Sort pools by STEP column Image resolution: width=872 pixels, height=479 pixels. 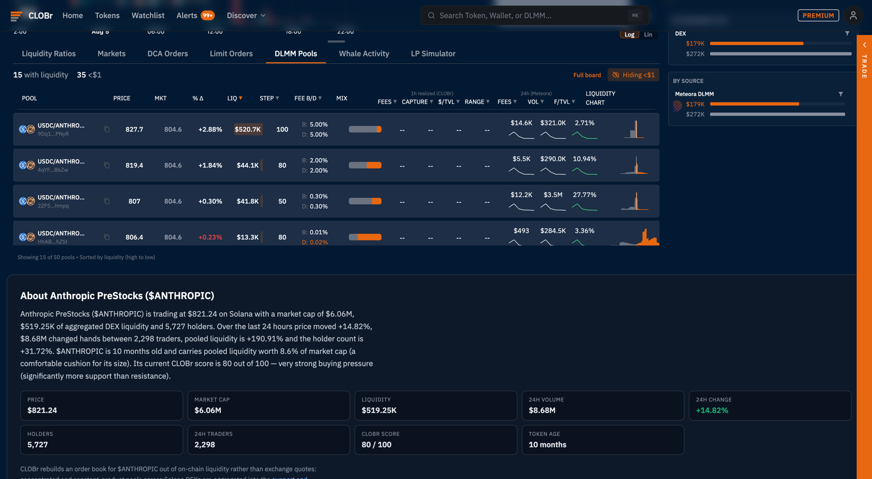click(x=269, y=98)
